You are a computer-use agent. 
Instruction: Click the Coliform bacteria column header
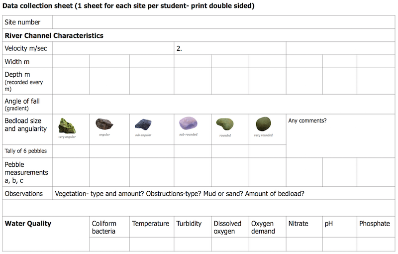(109, 227)
